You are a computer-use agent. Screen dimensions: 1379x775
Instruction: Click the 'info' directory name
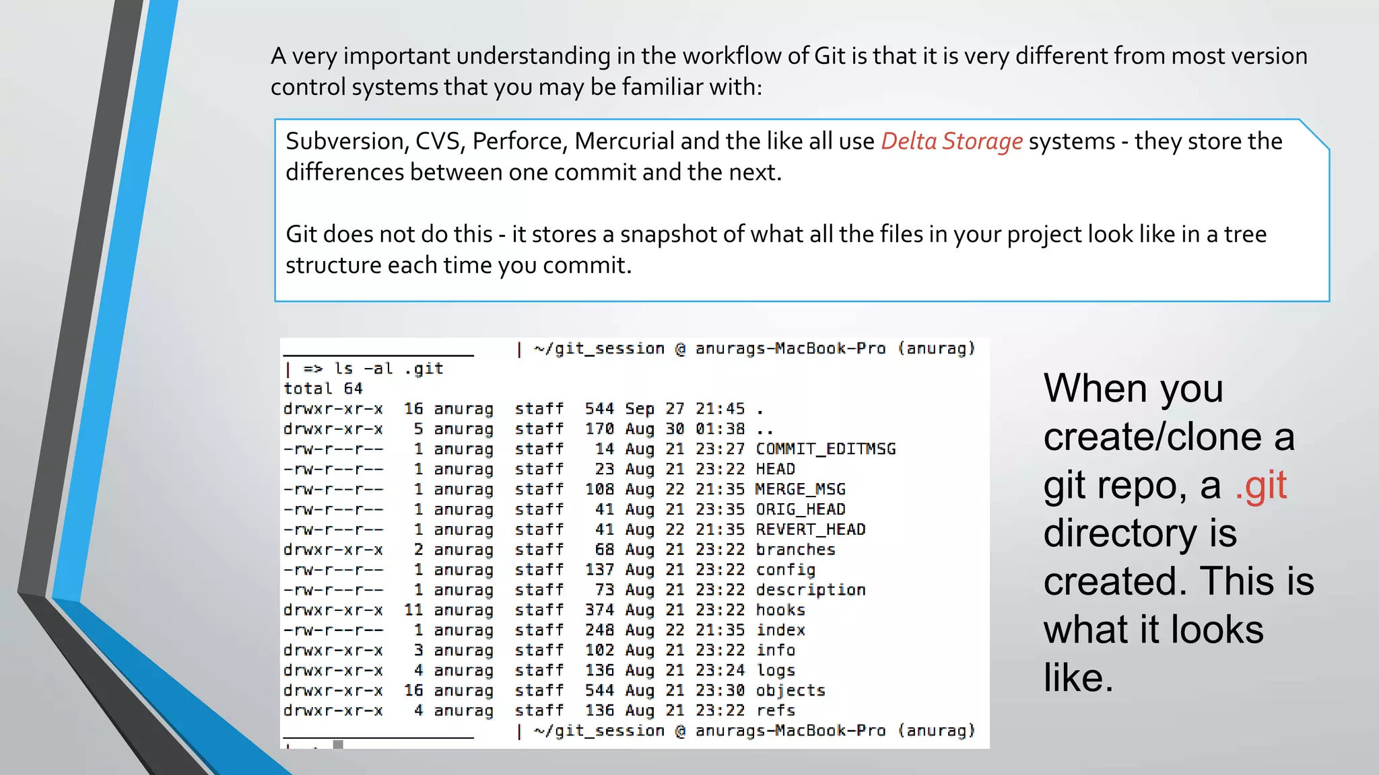(775, 650)
